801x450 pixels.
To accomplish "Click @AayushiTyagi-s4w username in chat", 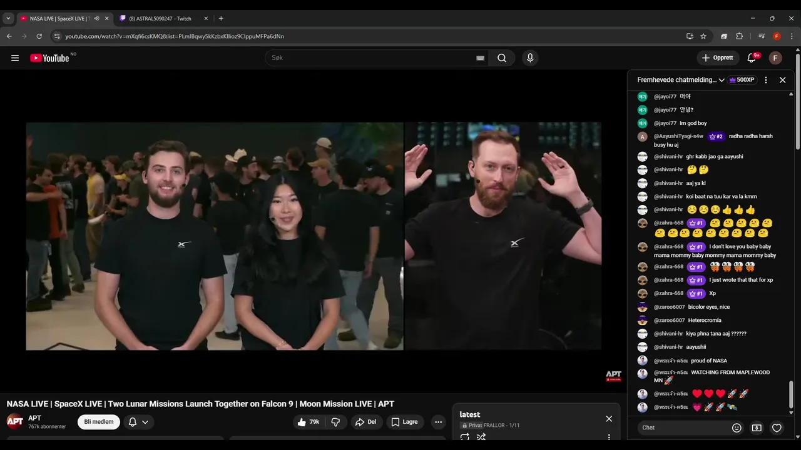I will pos(678,136).
